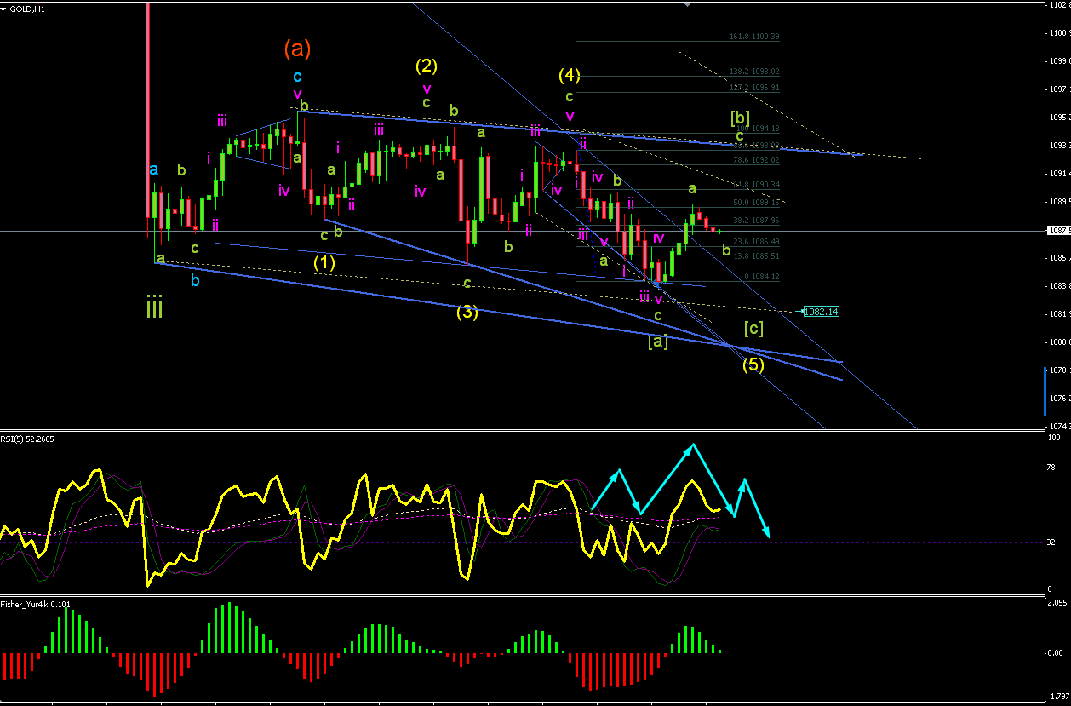1071x706 pixels.
Task: Select the yellow (1) wave label
Action: 324,263
